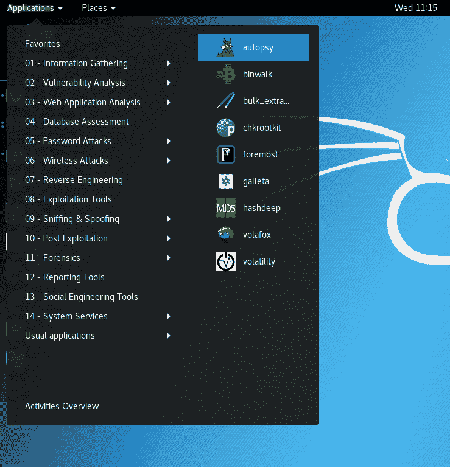This screenshot has width=450, height=467.
Task: Open 14 - System Services category
Action: [66, 316]
